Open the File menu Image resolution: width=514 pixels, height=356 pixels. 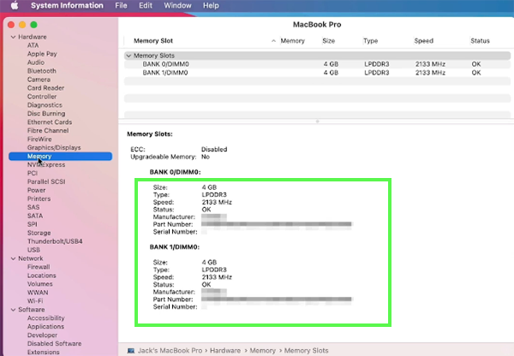pos(121,6)
